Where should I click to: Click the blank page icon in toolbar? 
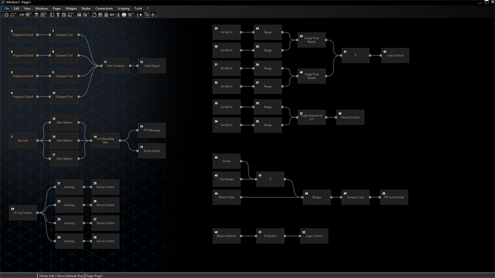(94, 15)
